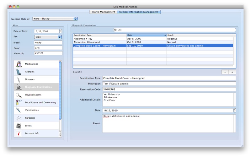The height and width of the screenshot is (157, 251).
Task: Select the Complete Blood Count – Hemogram row
Action: (153, 46)
